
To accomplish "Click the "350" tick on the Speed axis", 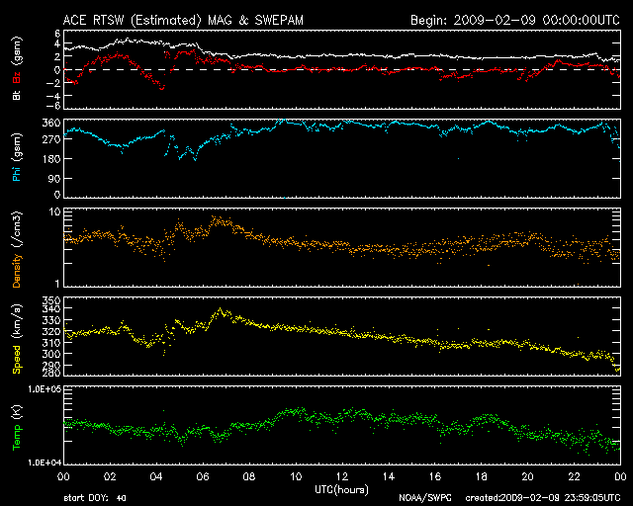I will 51,301.
